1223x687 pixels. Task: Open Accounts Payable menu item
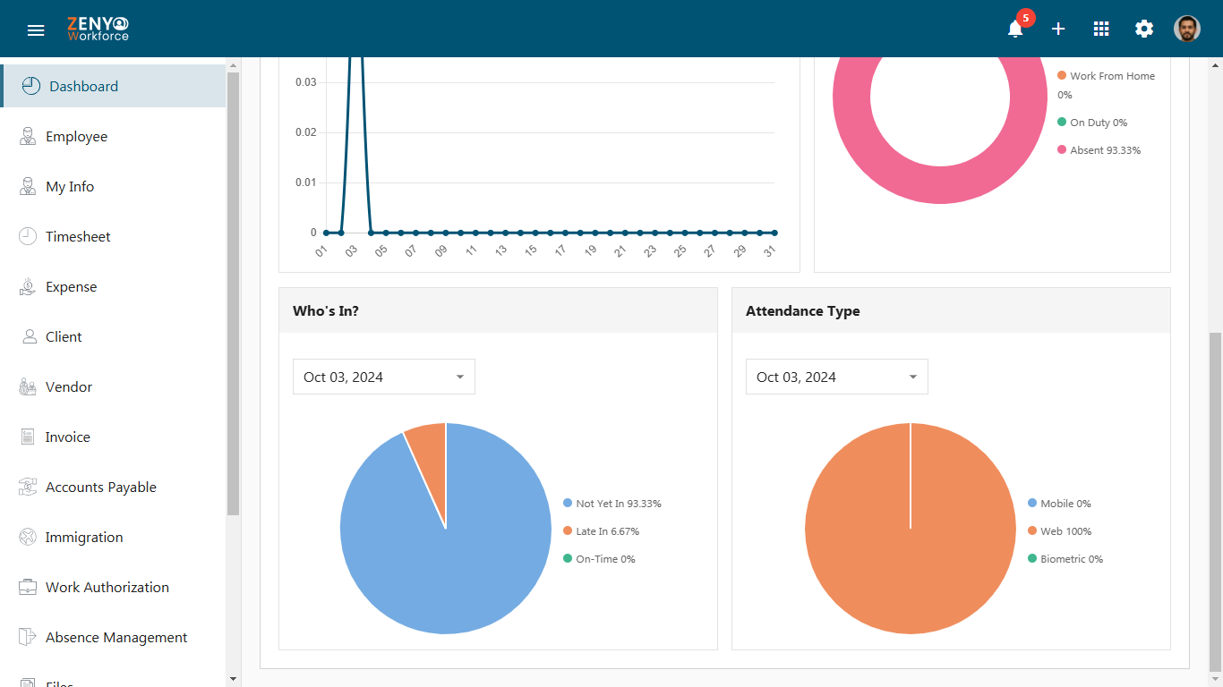click(113, 487)
